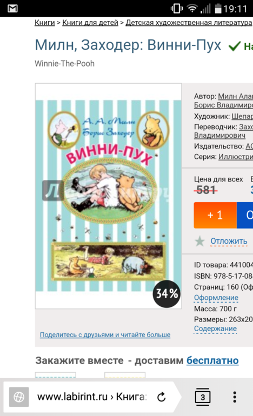Open the Книги breadcrumb
The image size is (253, 416).
(x=45, y=23)
